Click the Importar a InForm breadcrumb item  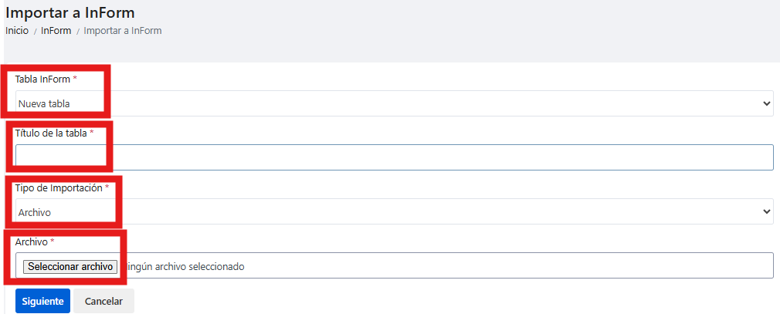click(123, 31)
